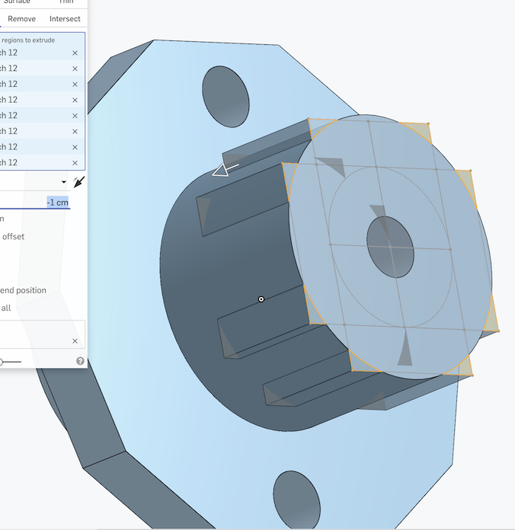Click the origin point marker on cylinder
515x530 pixels.
(x=261, y=299)
